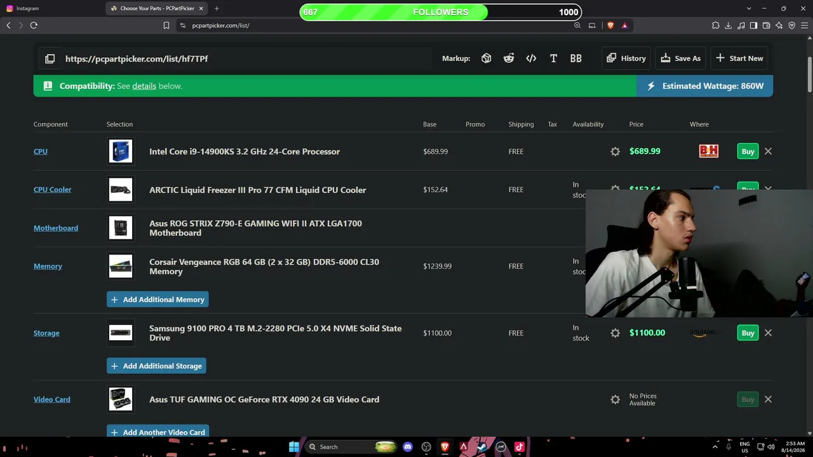Screen dimensions: 813x457
Task: Click Buy for the Samsung 9100 PRO SSD
Action: (x=748, y=333)
